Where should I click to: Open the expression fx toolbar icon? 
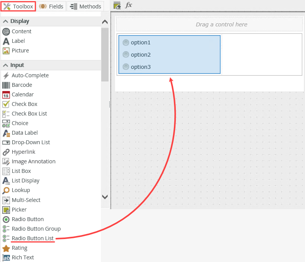(x=128, y=5)
